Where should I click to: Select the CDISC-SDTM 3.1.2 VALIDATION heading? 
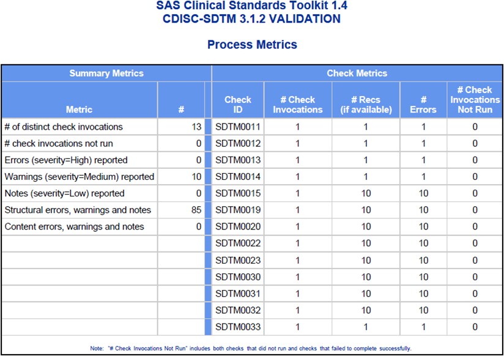pos(251,18)
